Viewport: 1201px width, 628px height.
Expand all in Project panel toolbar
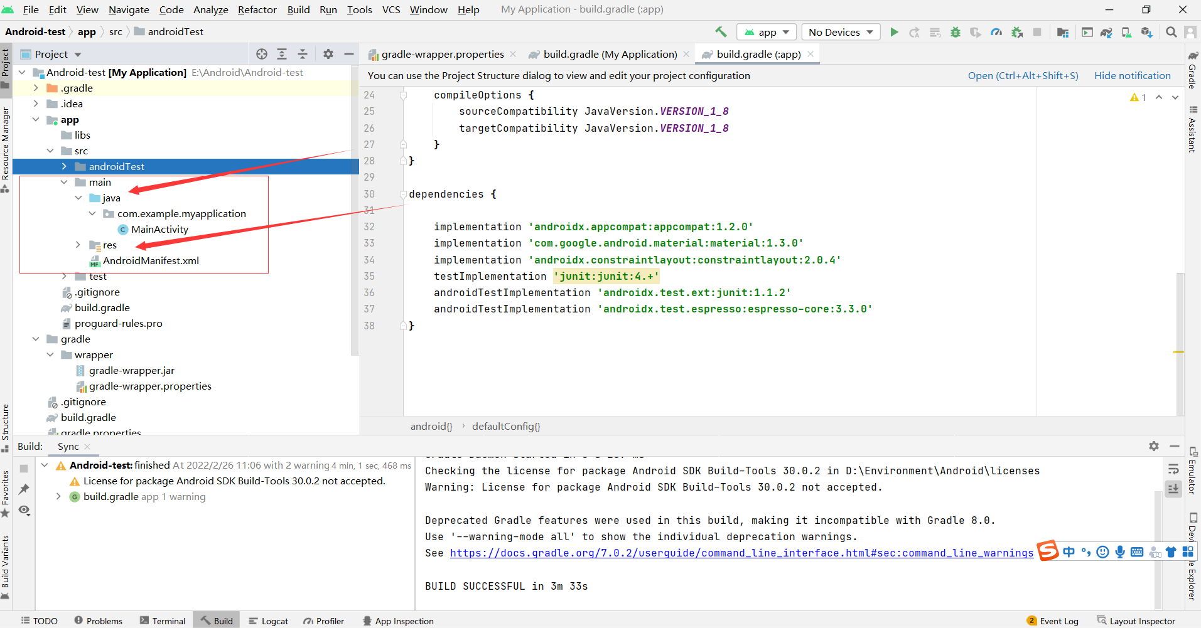coord(282,54)
